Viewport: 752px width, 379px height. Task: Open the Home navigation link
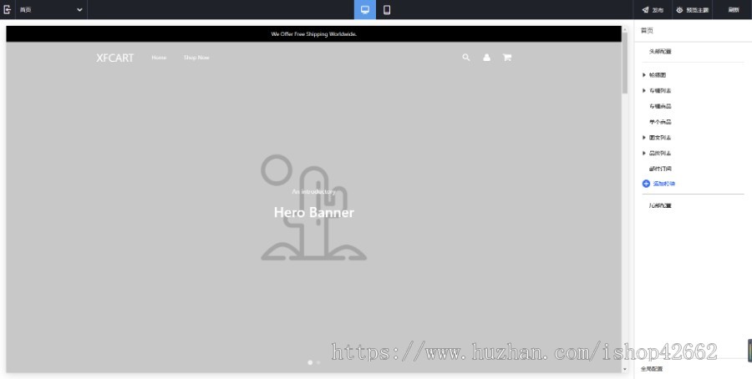[160, 58]
